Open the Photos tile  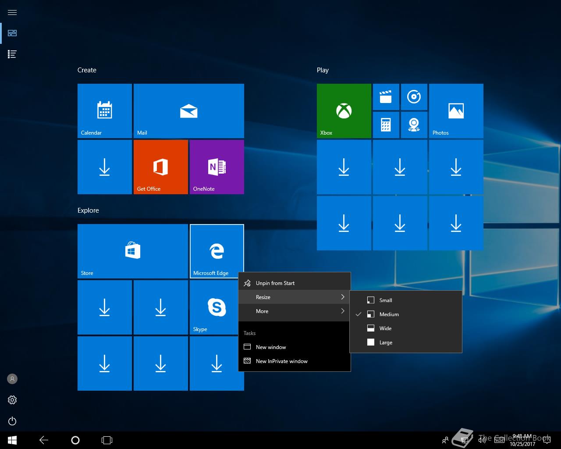[x=456, y=111]
